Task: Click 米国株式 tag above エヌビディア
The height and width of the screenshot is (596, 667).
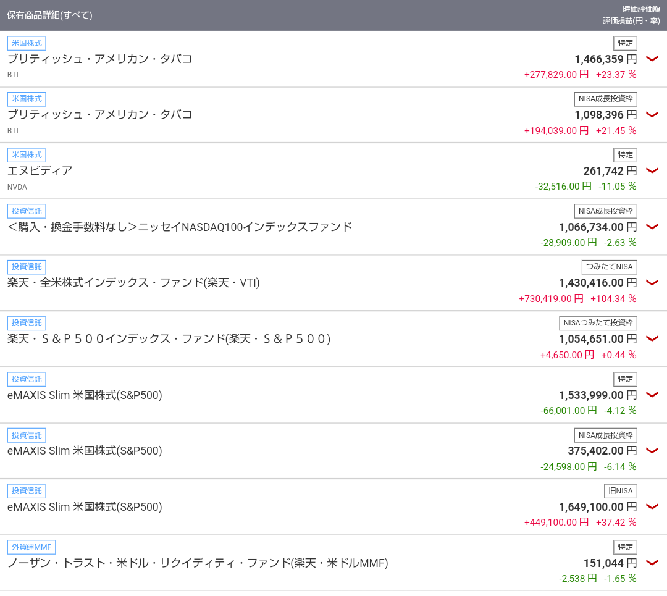Action: (27, 155)
